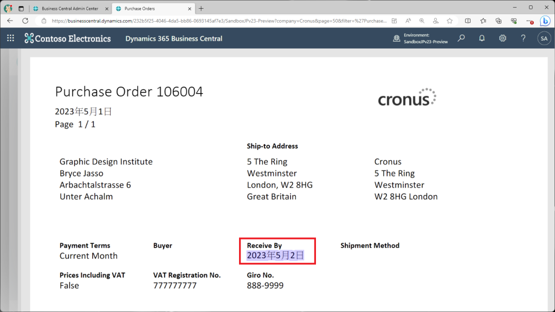This screenshot has height=312, width=555.
Task: Minimize the browser window
Action: [515, 7]
